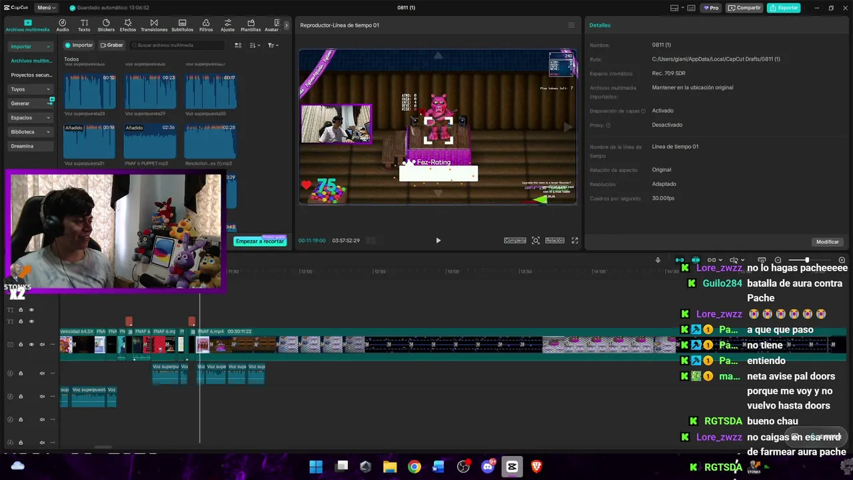Open Google Chrome from the taskbar
This screenshot has width=853, height=480.
coord(415,467)
